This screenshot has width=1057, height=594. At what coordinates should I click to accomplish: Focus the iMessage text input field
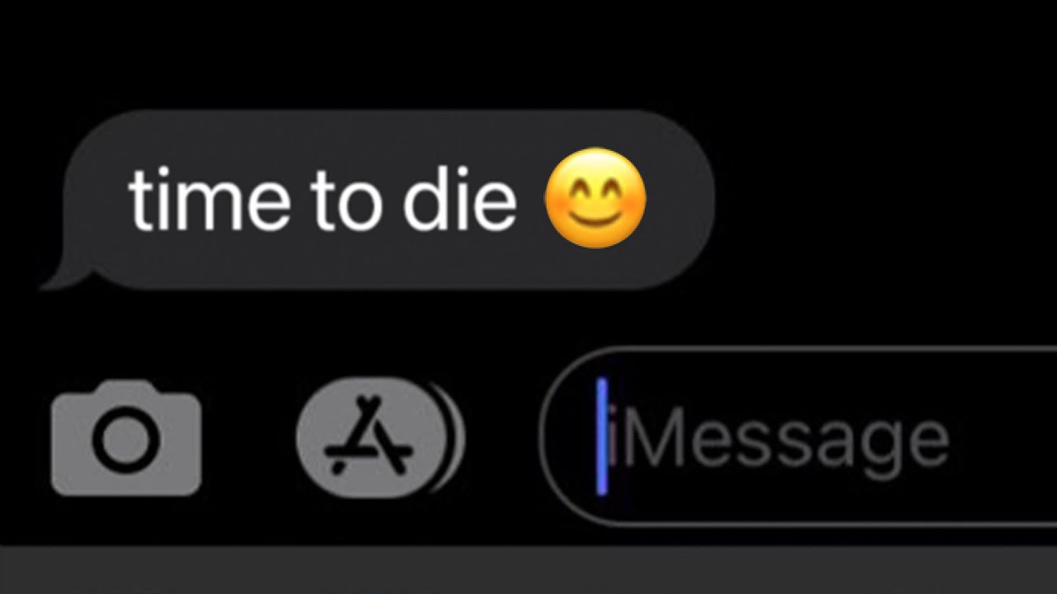point(798,436)
